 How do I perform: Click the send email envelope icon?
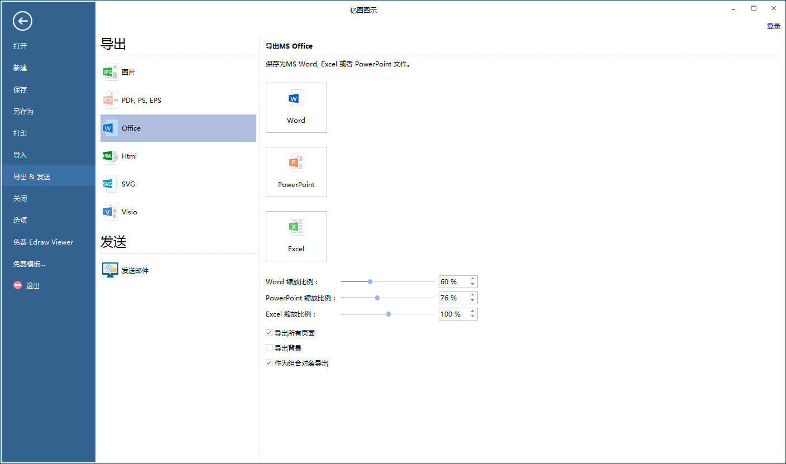(x=110, y=270)
